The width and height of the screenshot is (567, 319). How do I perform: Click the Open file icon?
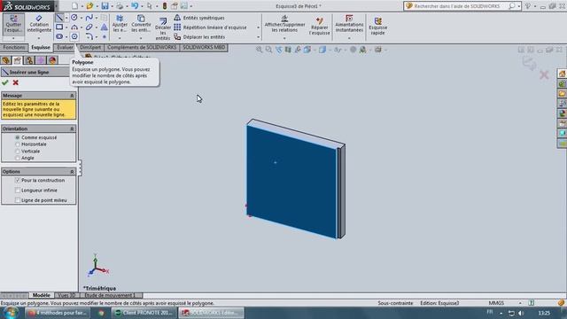click(89, 6)
